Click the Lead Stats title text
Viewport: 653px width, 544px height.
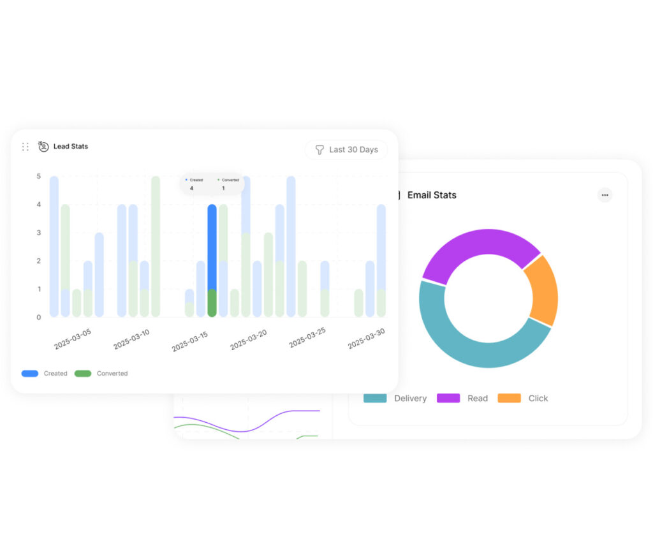pyautogui.click(x=71, y=147)
